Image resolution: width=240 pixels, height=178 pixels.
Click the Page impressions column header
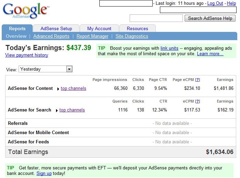pos(110,80)
